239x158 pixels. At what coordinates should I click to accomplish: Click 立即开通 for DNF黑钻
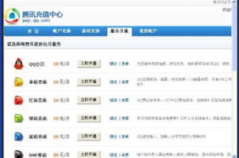[89, 155]
